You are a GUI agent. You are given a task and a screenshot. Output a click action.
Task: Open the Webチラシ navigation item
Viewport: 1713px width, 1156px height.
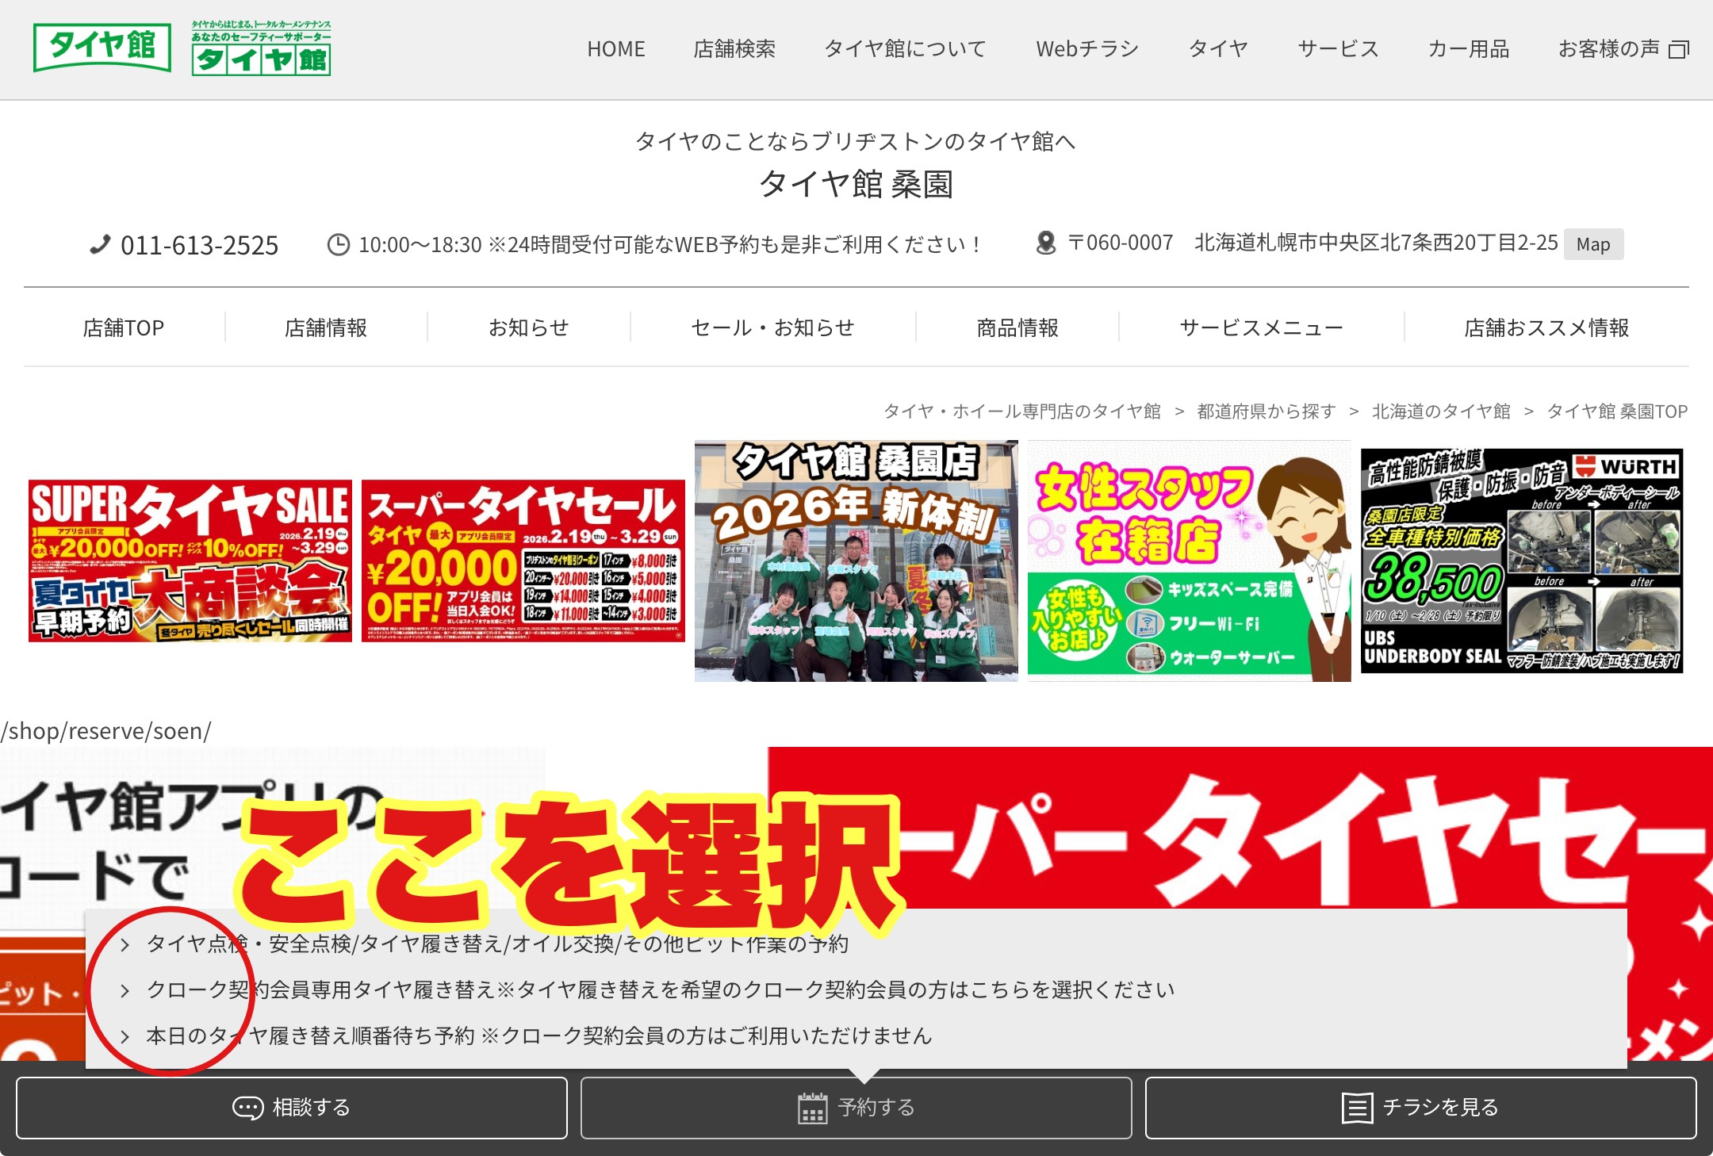click(1086, 49)
